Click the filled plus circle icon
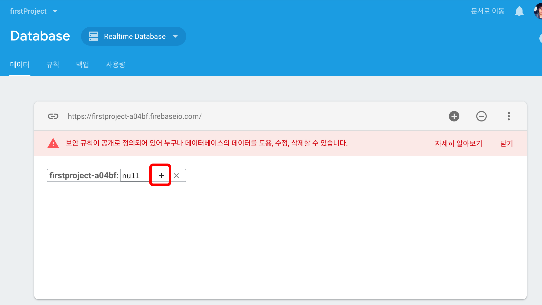542x305 pixels. tap(454, 116)
